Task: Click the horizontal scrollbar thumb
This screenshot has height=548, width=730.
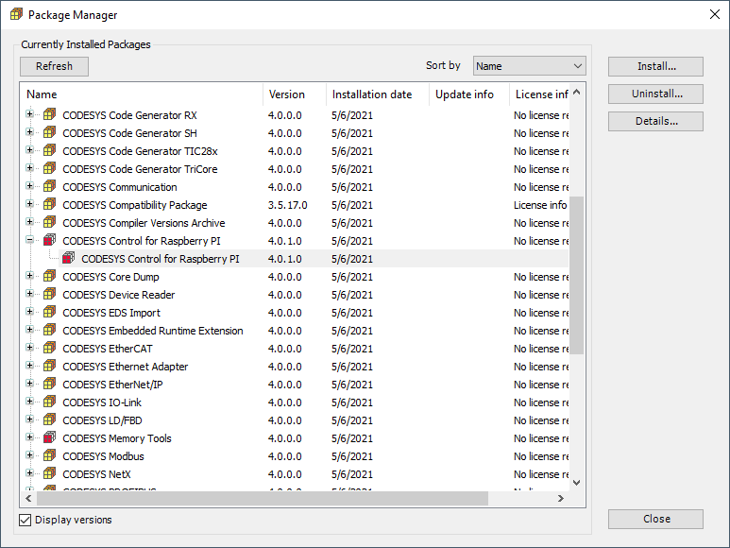Action: pyautogui.click(x=262, y=498)
